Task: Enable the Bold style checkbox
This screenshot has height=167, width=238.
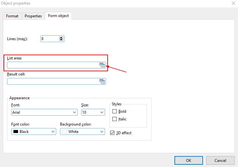Action: click(115, 111)
